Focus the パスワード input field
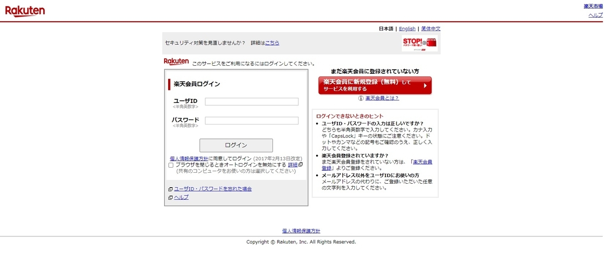604x261 pixels. pyautogui.click(x=252, y=120)
